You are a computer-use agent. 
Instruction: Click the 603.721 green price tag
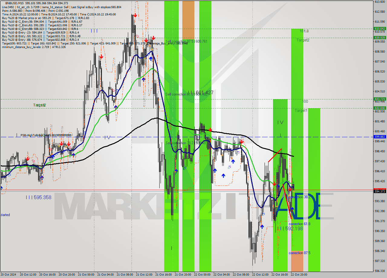(x=380, y=99)
